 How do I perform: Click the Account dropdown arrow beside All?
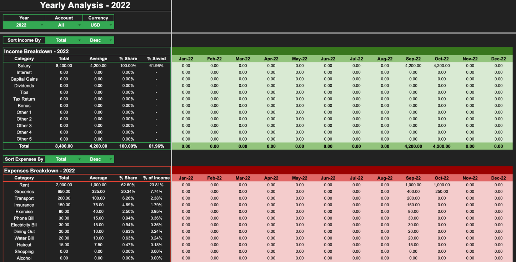tap(79, 25)
